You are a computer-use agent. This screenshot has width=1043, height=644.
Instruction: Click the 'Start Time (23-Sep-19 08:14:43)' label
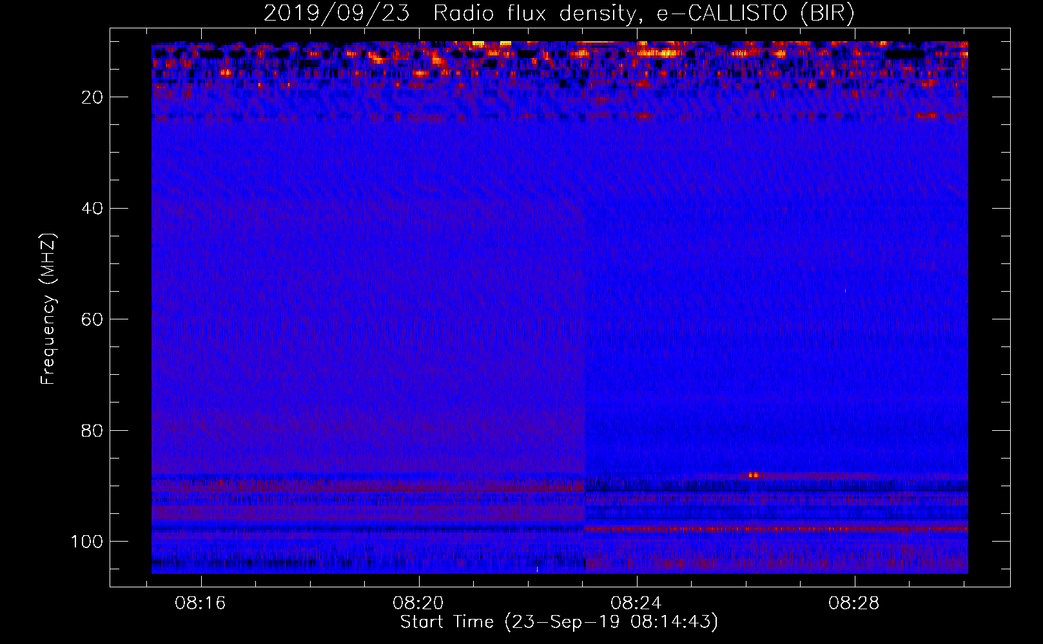[559, 622]
